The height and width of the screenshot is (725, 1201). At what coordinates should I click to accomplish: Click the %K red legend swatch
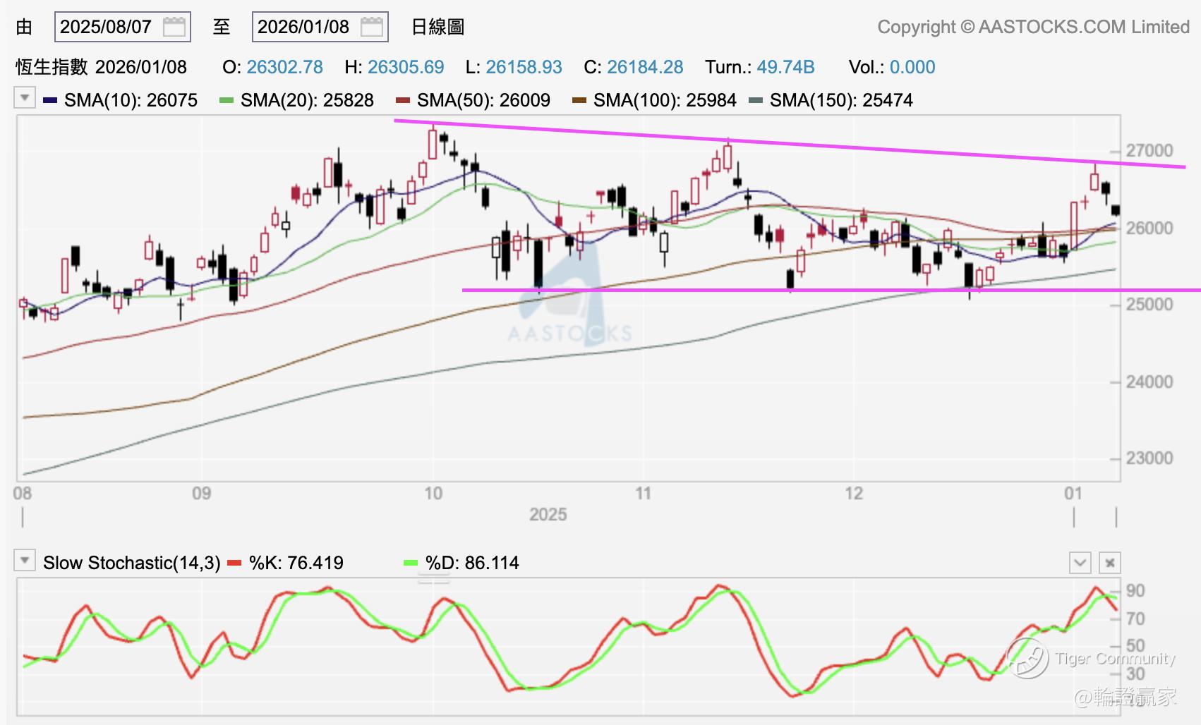click(x=235, y=563)
